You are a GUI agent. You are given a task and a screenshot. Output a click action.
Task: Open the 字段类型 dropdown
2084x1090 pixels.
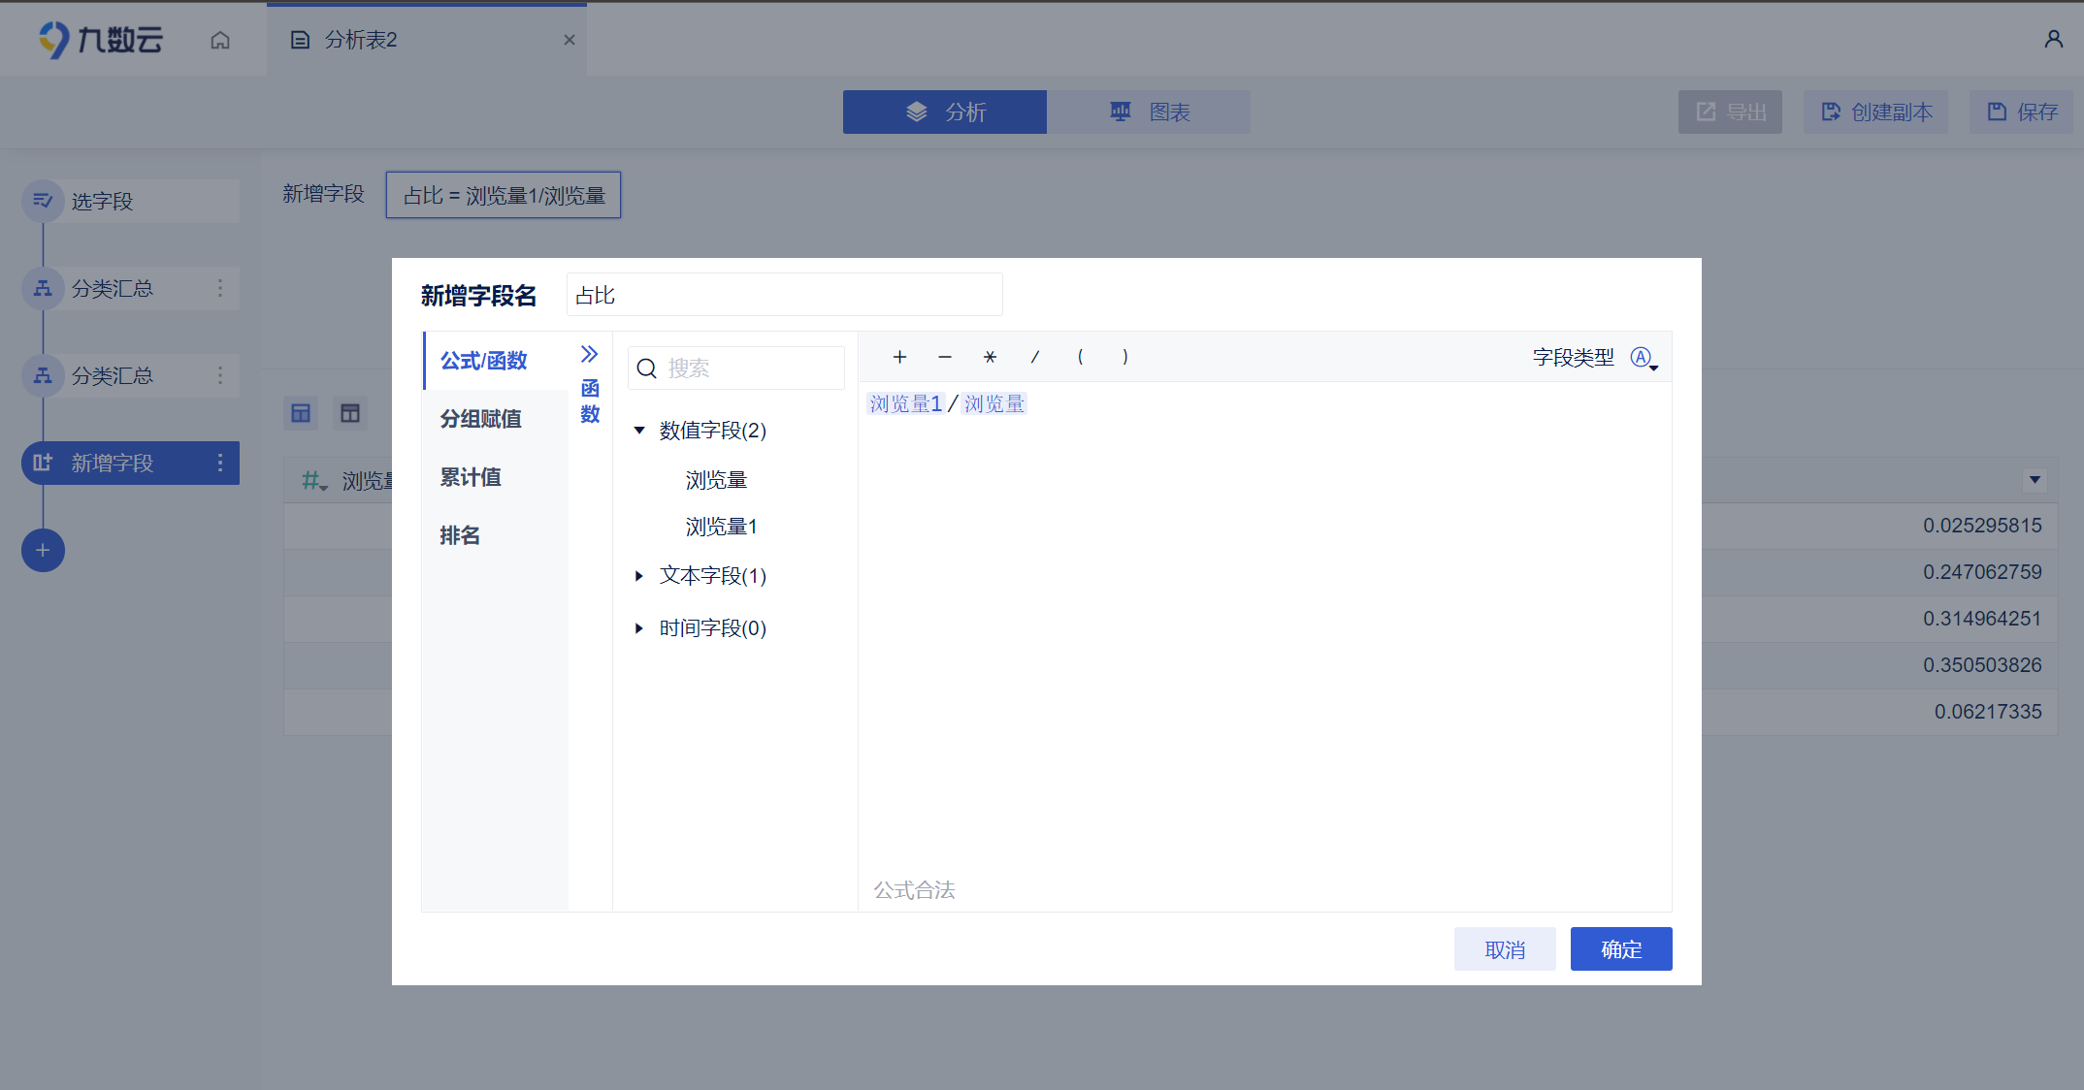pos(1644,358)
